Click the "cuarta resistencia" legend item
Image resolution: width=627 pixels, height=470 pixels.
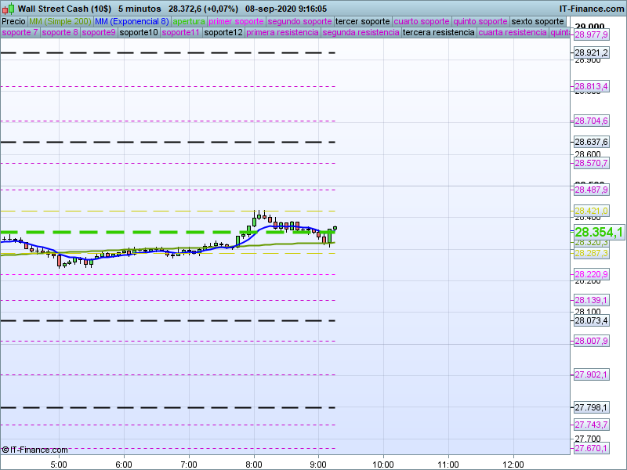[x=513, y=33]
